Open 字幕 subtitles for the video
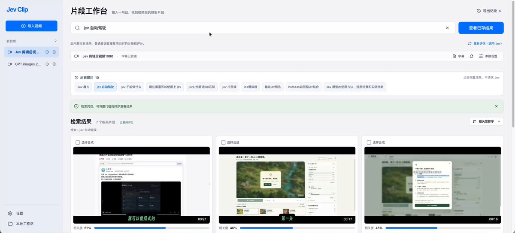Image resolution: width=515 pixels, height=233 pixels. (x=458, y=56)
